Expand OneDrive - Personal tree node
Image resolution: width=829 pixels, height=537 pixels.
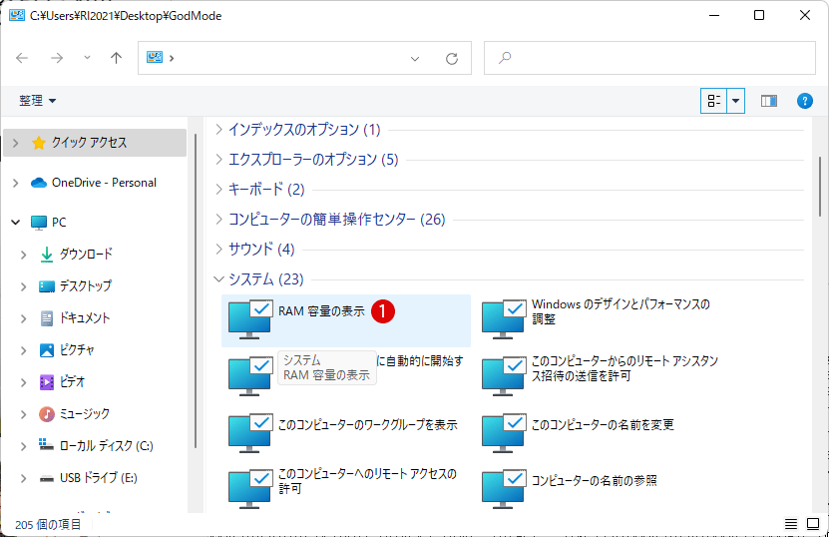point(15,183)
